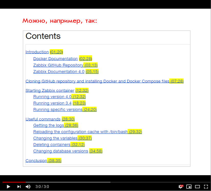
Task: Jump to timestamp (28:36)
Action: coord(72,125)
